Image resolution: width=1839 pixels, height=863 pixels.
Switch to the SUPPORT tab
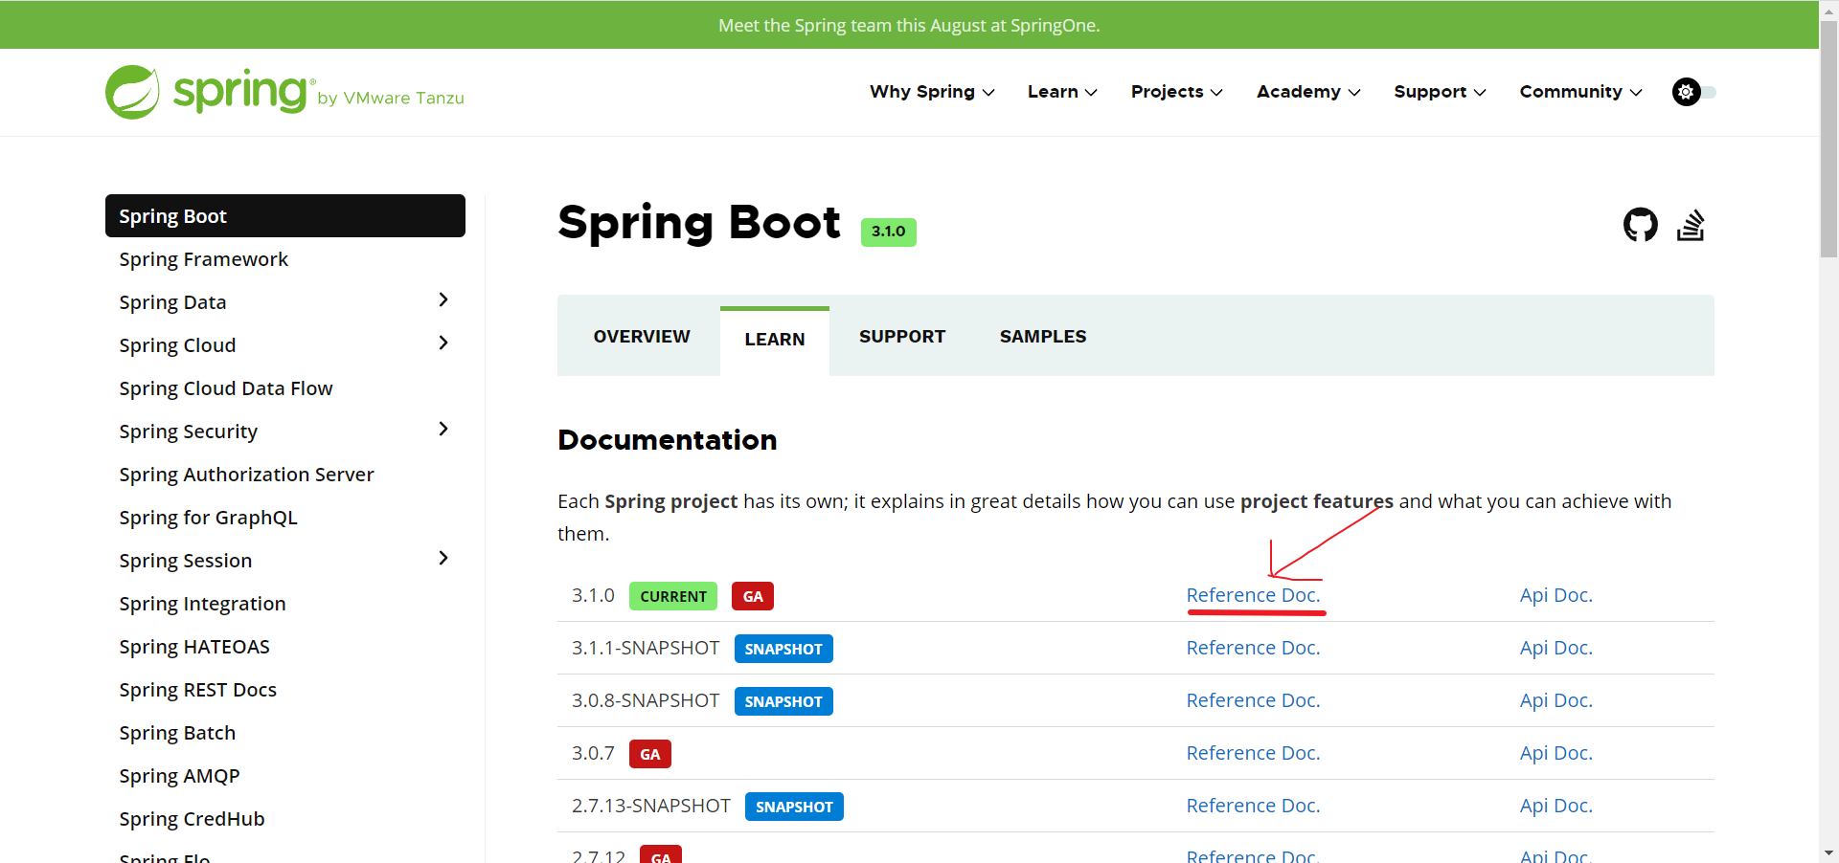902,337
